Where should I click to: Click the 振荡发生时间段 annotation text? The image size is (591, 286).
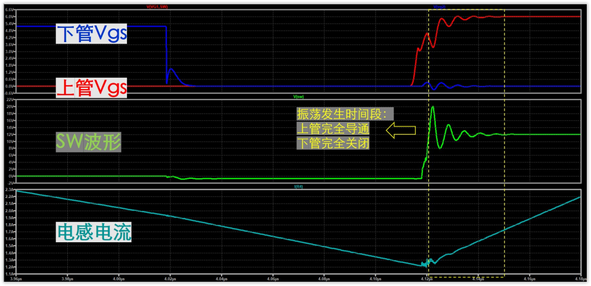pyautogui.click(x=345, y=114)
